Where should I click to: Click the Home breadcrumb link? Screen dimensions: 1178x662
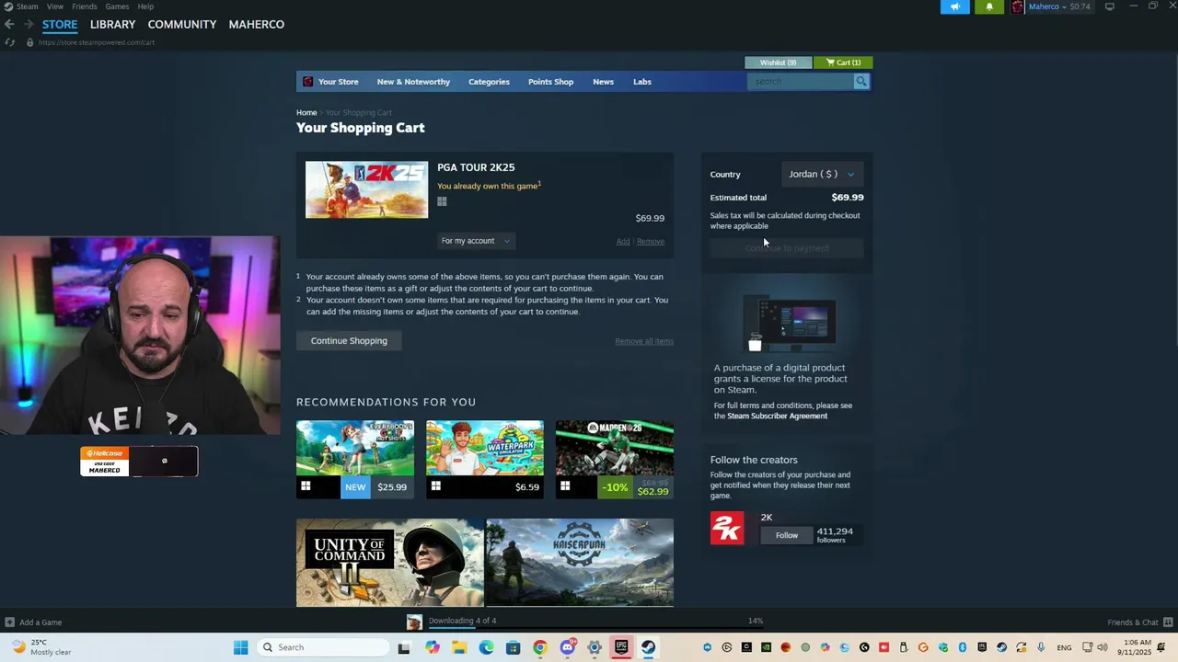tap(306, 112)
